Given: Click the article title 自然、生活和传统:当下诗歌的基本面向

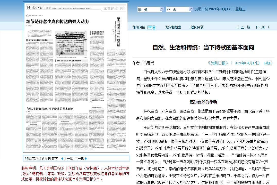Looking at the screenshot, I should pyautogui.click(x=203, y=47).
